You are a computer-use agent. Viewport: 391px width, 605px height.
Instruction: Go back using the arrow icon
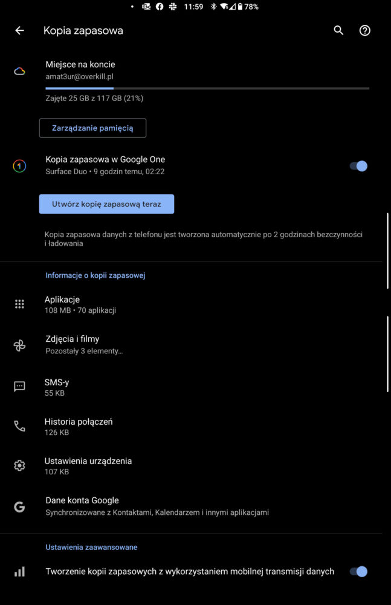coord(19,30)
